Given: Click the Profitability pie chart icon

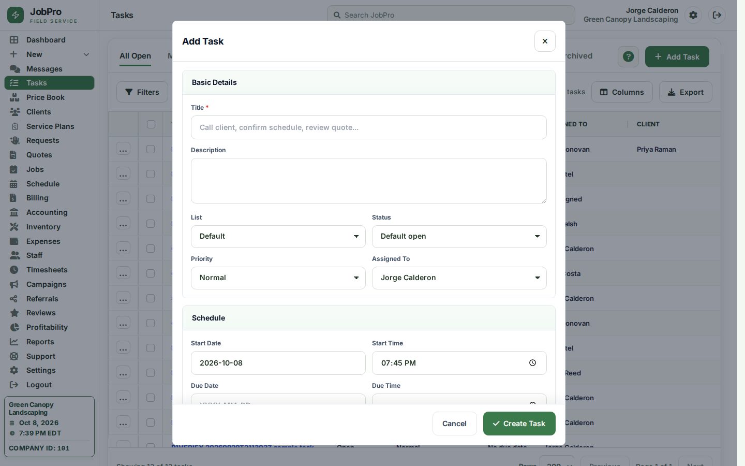Looking at the screenshot, I should [14, 327].
